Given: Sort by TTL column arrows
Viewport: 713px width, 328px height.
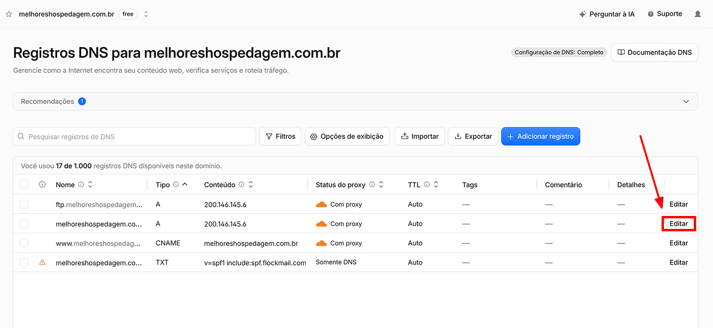Looking at the screenshot, I should (x=436, y=184).
